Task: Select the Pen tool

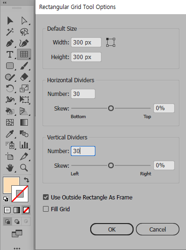Action: click(x=10, y=43)
